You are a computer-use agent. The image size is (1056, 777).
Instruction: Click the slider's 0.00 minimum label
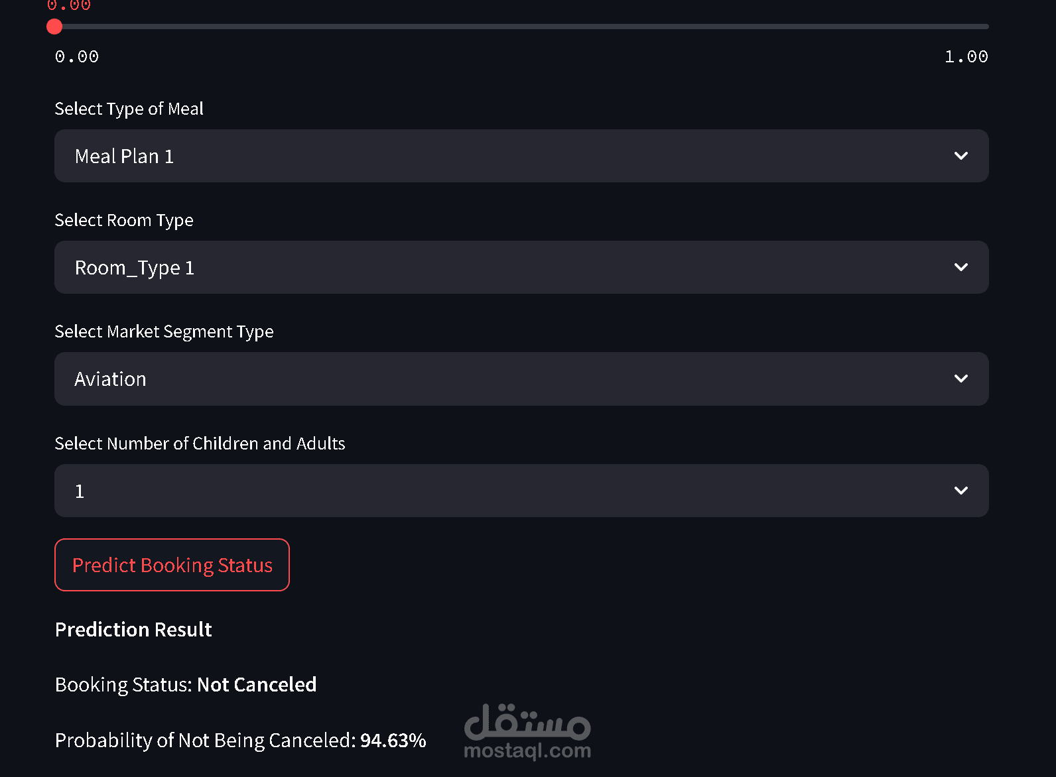(x=77, y=57)
